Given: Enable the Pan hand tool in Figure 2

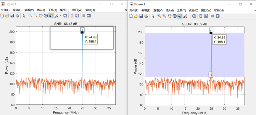Looking at the screenshot, I should pyautogui.click(x=170, y=16).
